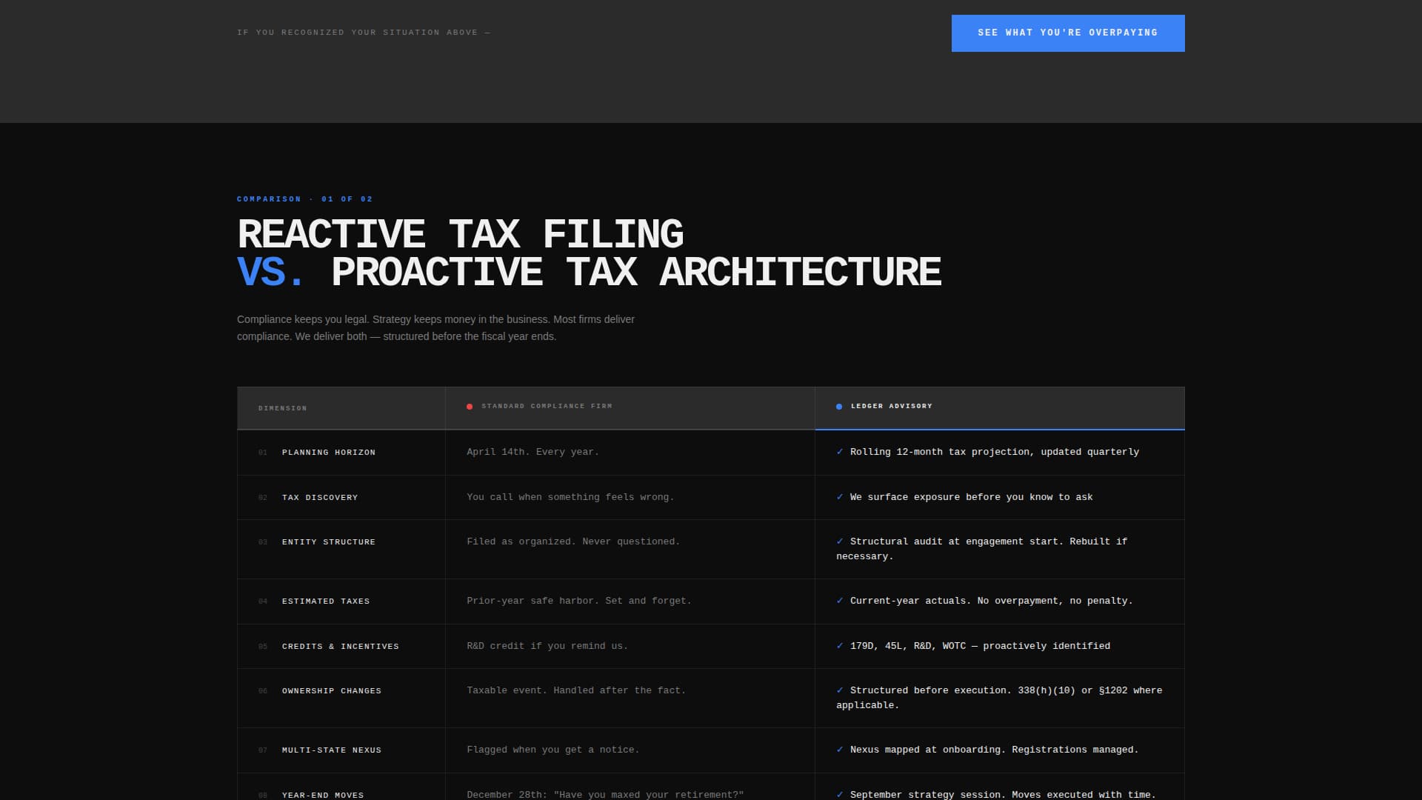Click the checkmark next to 179D, 45L, R&D

pos(840,646)
